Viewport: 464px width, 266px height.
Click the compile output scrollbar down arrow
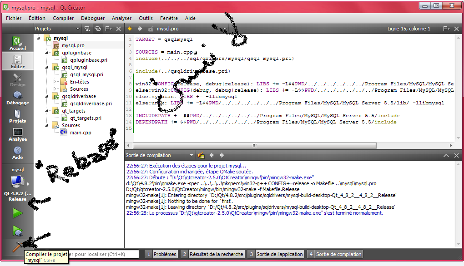pyautogui.click(x=459, y=244)
